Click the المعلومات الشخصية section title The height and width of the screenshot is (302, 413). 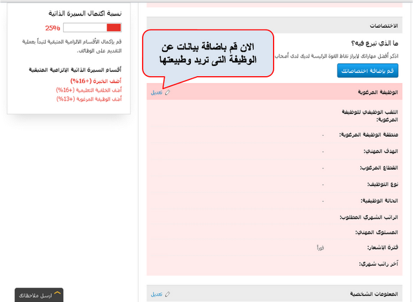(374, 294)
